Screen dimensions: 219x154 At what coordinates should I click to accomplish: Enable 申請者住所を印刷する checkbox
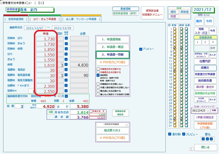[98, 69]
